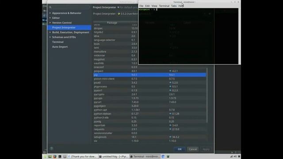Select Project Interpreter in settings tree
This screenshot has height=159, width=283.
click(x=69, y=27)
